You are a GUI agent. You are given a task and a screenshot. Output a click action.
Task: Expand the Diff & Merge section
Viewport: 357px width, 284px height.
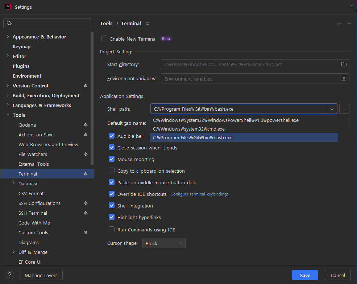point(13,252)
